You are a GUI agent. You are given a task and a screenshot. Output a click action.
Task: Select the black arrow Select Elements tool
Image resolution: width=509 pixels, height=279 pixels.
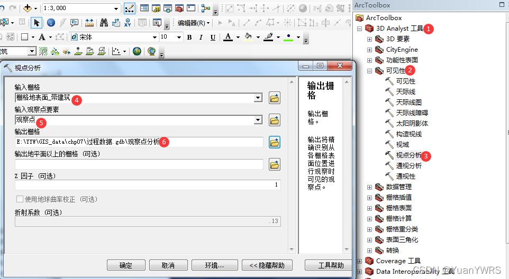(x=37, y=23)
